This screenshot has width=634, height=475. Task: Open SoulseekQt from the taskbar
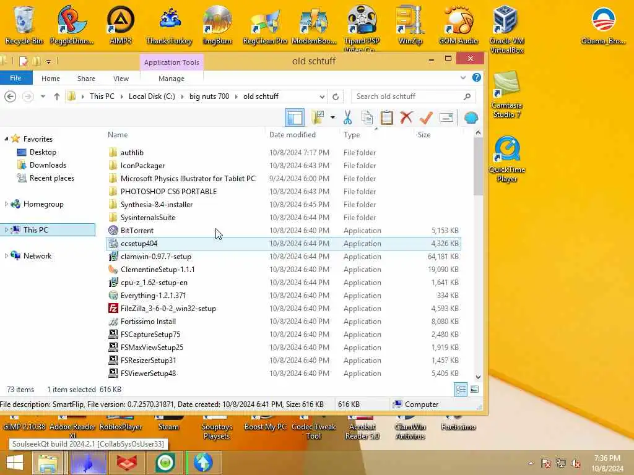tap(89, 463)
